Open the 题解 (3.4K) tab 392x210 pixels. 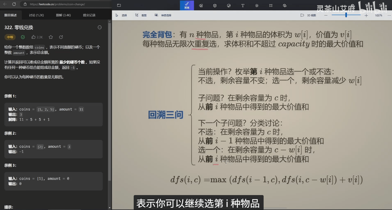[x=63, y=15]
